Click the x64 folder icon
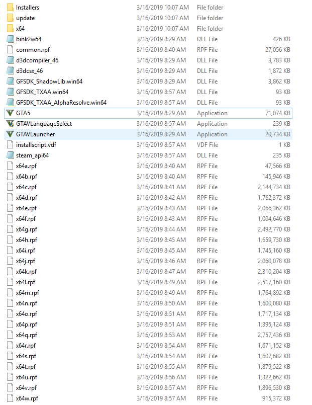 pyautogui.click(x=10, y=29)
